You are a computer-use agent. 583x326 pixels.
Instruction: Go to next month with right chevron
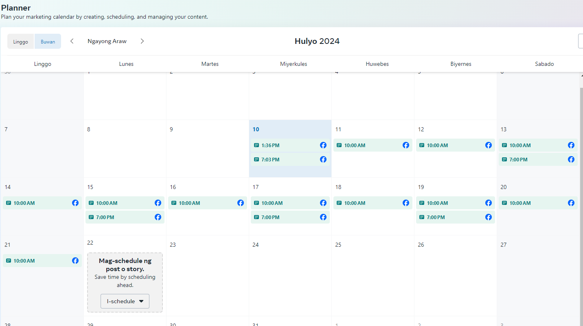click(x=142, y=41)
